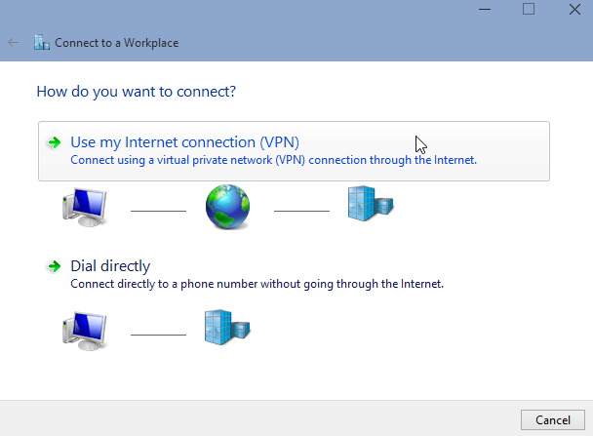Click the Connect to a Workplace title text
Screen dimensions: 593x436
[x=116, y=43]
